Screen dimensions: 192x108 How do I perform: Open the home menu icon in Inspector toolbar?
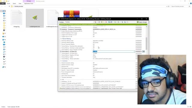point(95,22)
